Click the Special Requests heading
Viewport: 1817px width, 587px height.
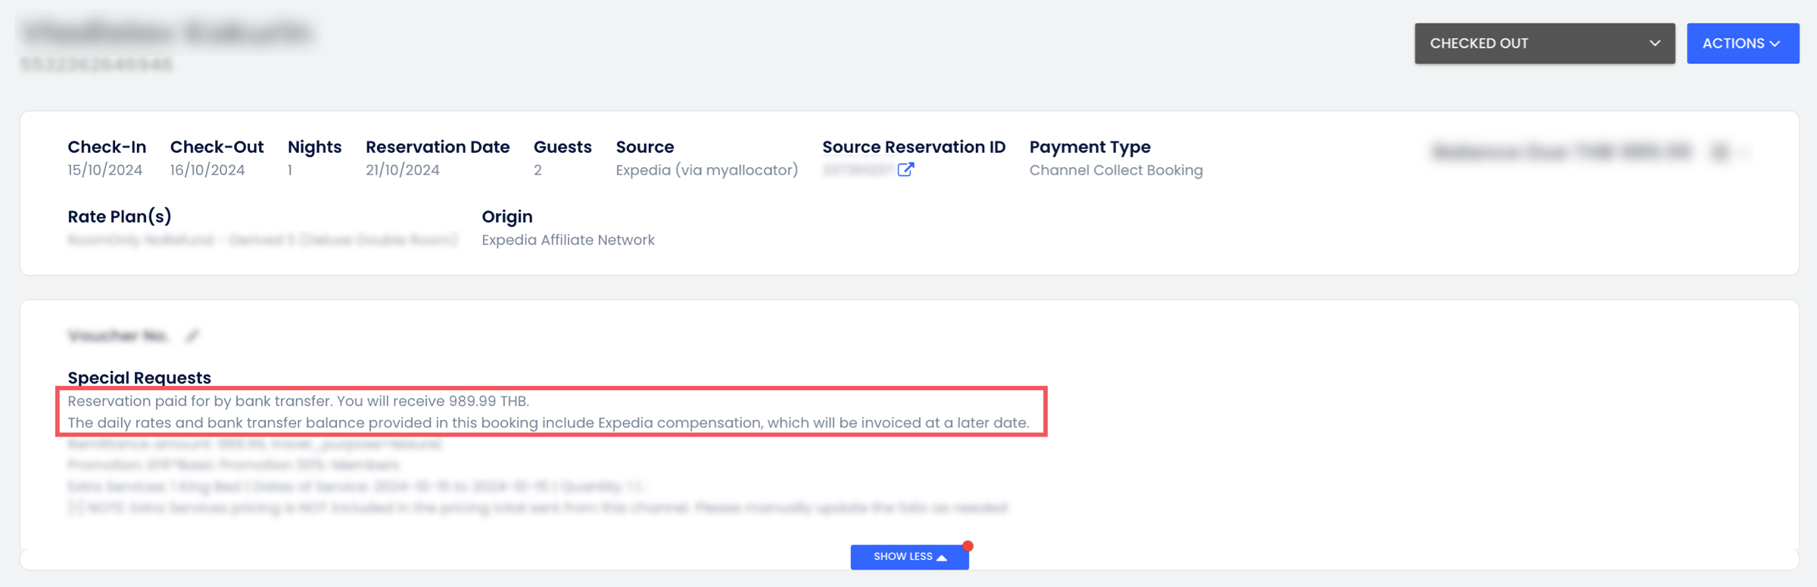pos(139,377)
